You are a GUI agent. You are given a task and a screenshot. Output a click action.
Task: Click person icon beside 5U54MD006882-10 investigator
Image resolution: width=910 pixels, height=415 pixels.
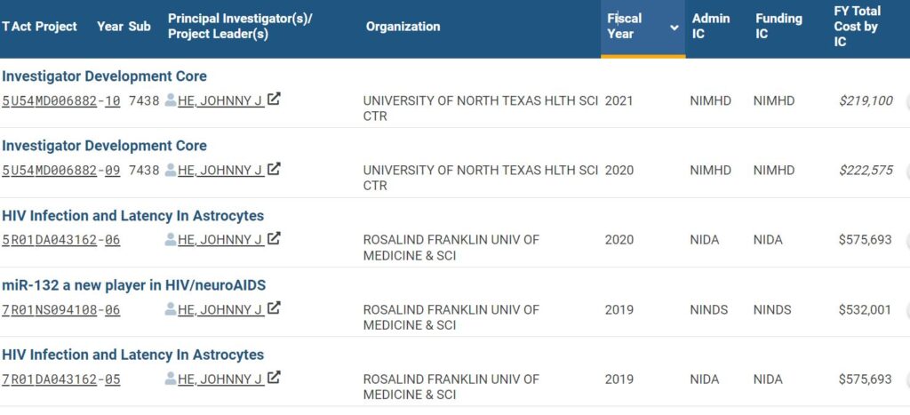[170, 100]
